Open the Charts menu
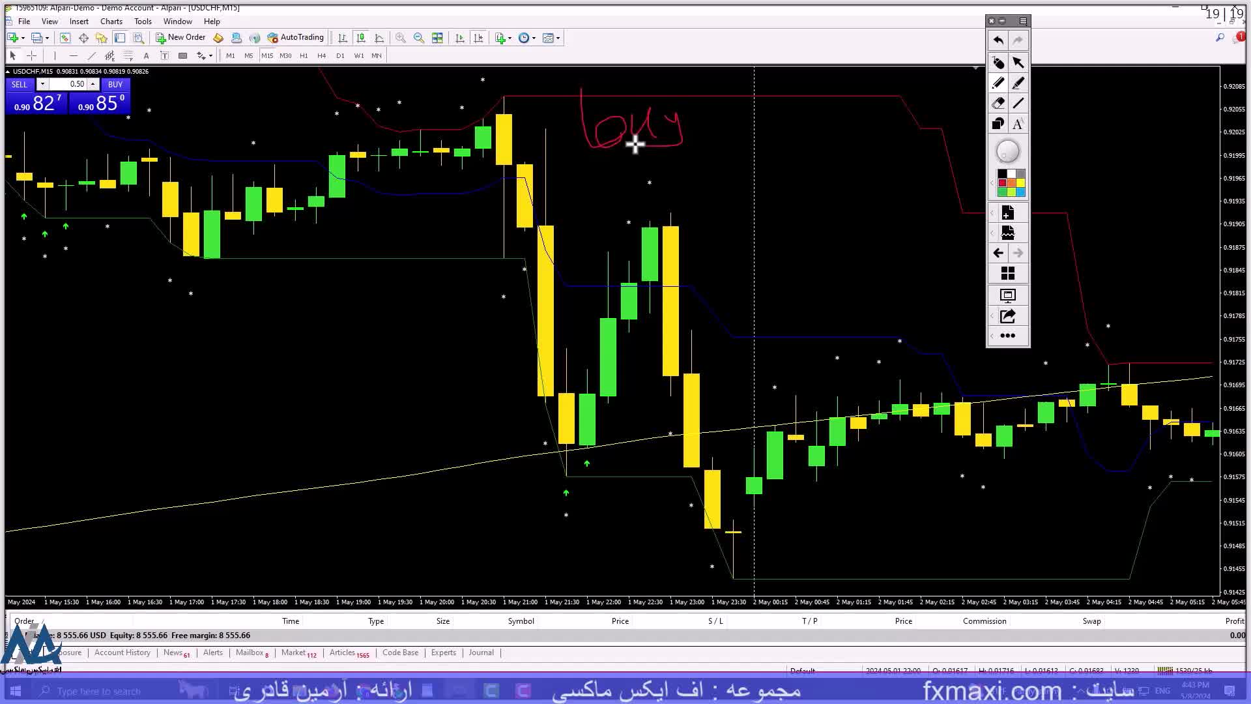Image resolution: width=1251 pixels, height=704 pixels. point(111,21)
